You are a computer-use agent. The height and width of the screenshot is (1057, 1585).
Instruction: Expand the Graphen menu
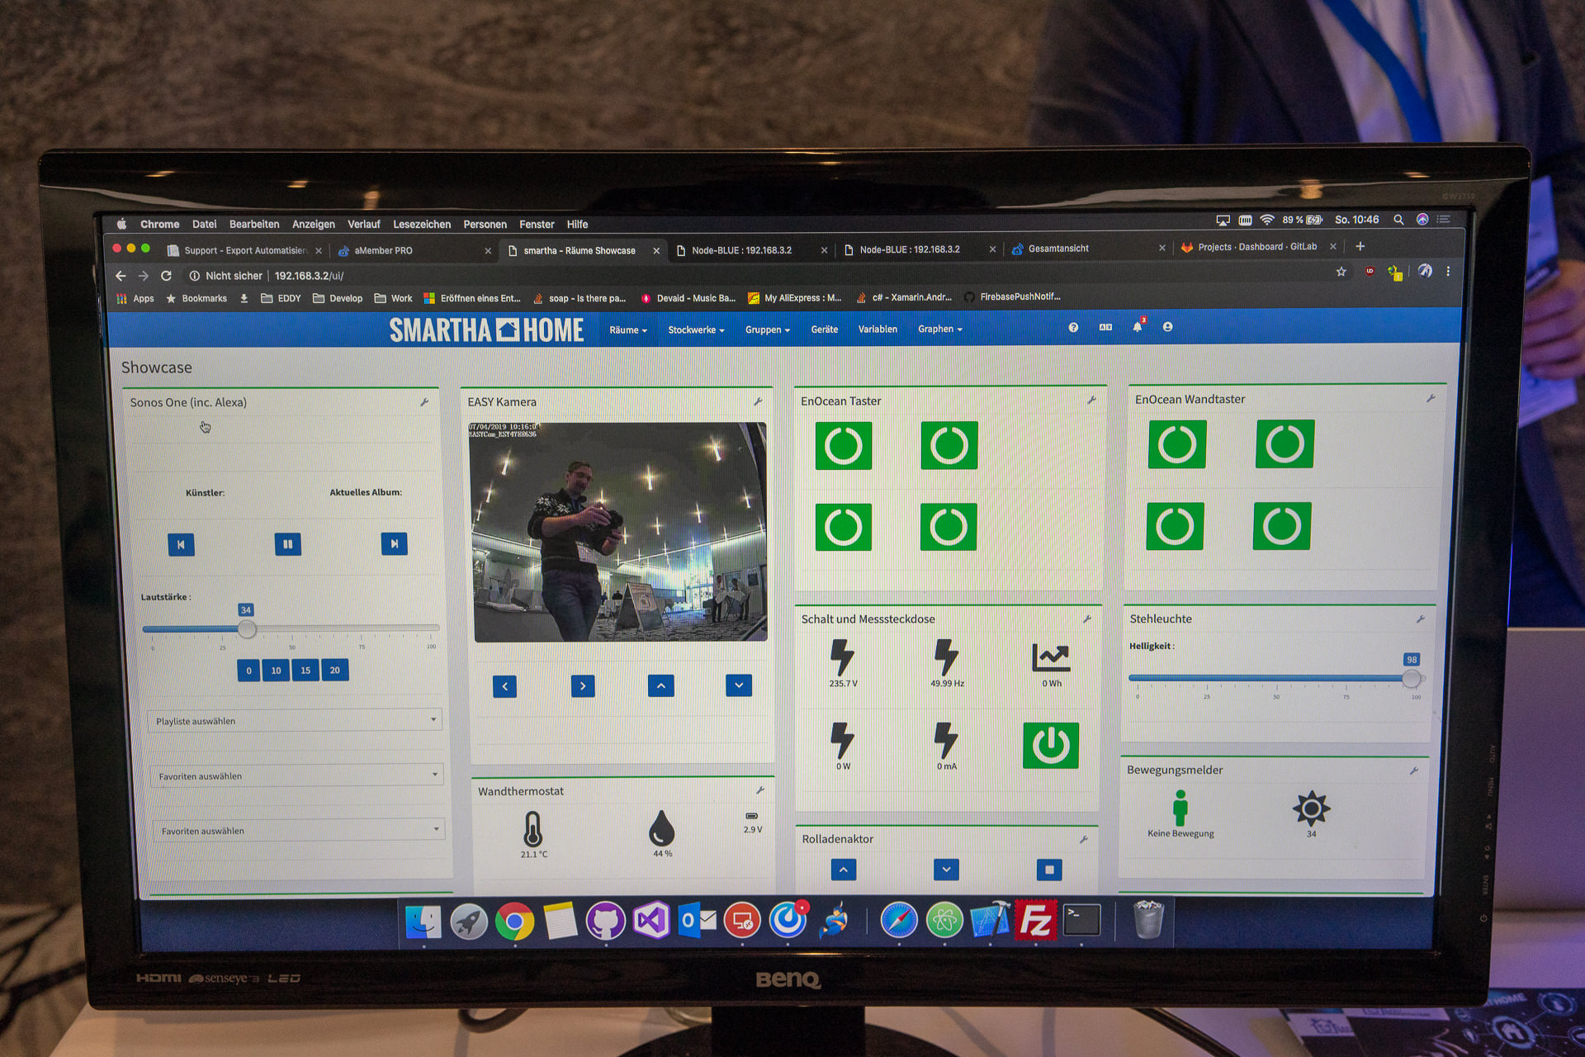pos(940,329)
